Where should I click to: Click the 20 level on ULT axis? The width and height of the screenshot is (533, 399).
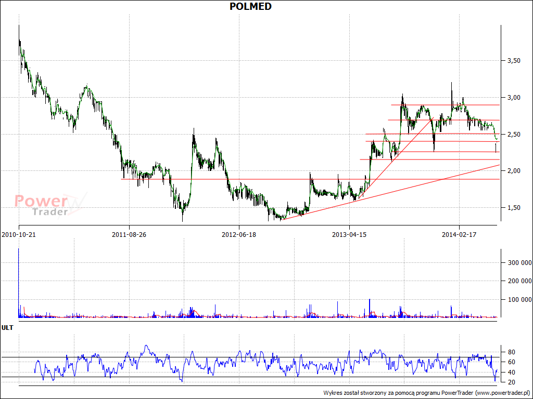click(x=511, y=382)
